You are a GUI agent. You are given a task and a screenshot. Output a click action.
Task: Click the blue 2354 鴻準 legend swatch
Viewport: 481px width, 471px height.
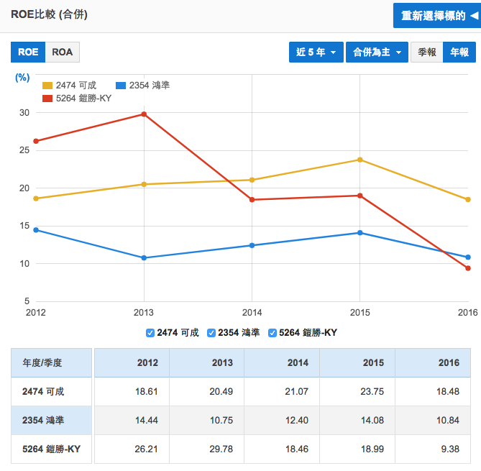121,86
